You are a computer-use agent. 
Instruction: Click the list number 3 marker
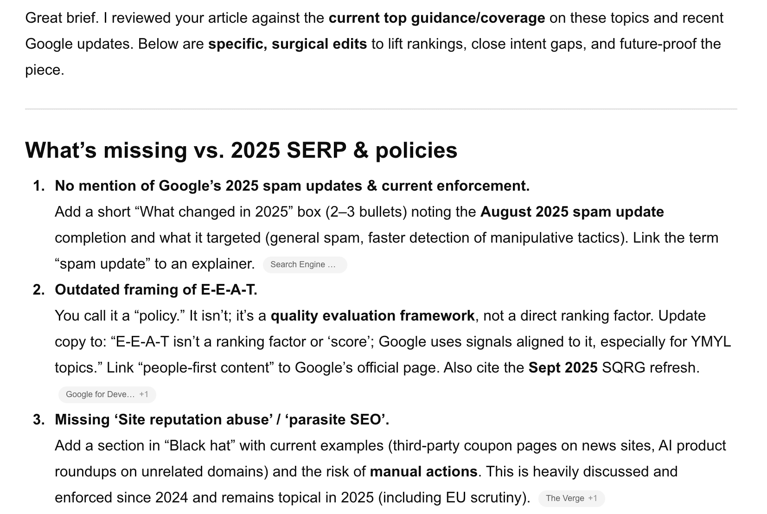39,420
